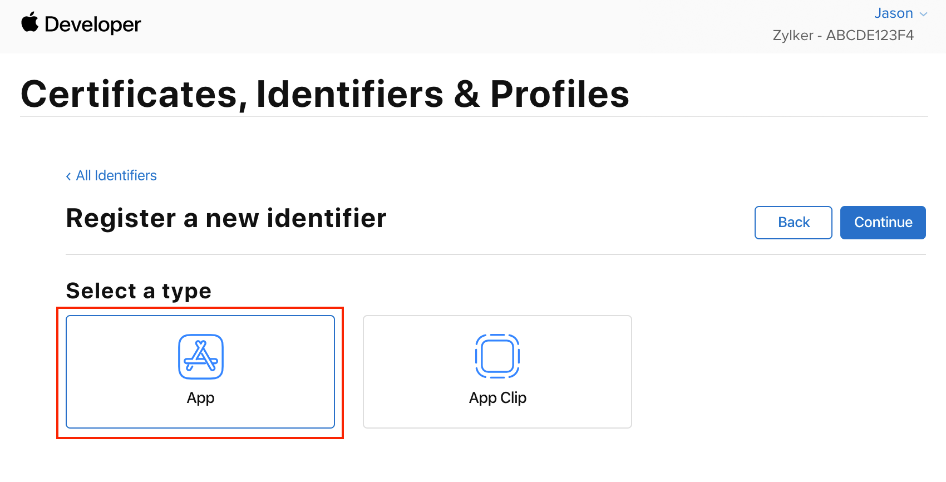Click the word Profiles in page title
Screen dimensions: 946x482
(x=559, y=94)
